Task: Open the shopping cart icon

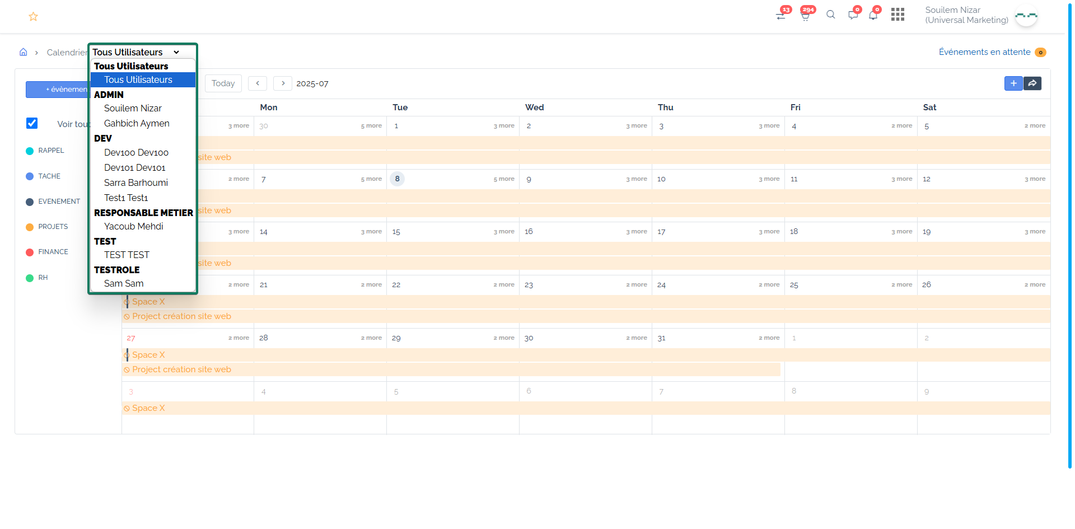Action: [805, 16]
